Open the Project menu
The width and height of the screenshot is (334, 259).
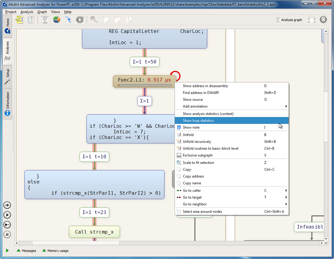pyautogui.click(x=11, y=12)
